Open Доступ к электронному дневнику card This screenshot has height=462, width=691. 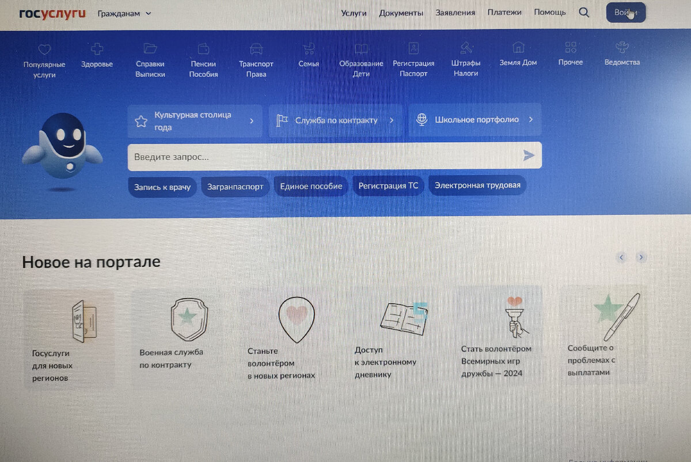(x=392, y=336)
